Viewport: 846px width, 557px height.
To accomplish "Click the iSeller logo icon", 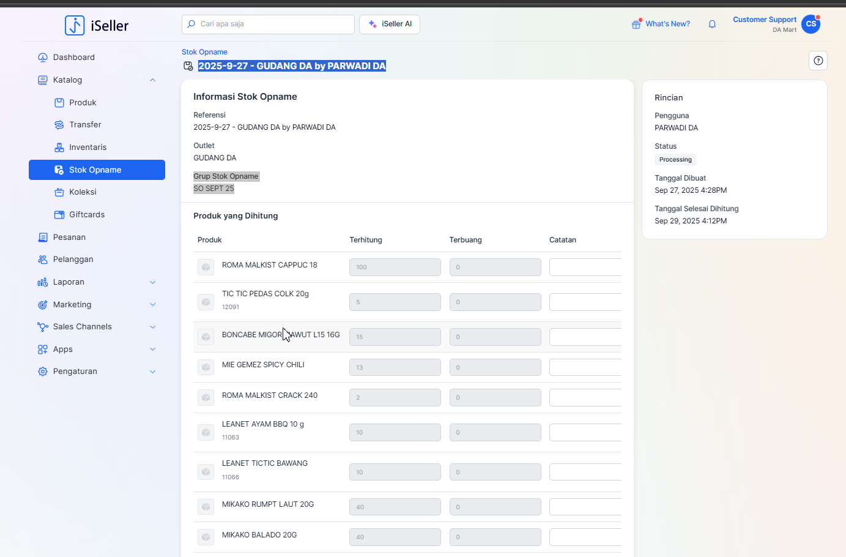I will tap(75, 25).
